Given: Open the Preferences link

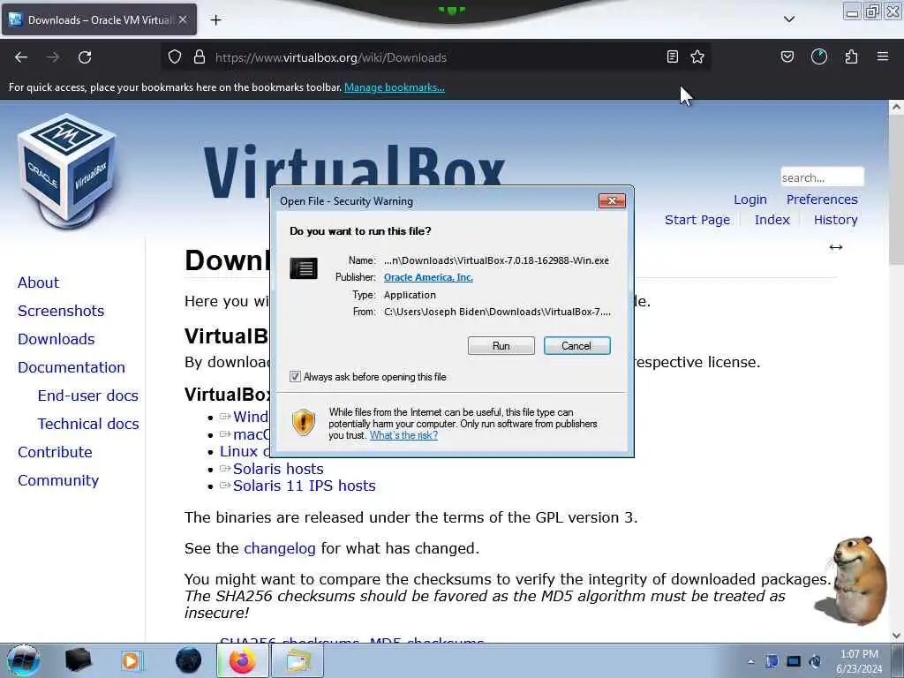Looking at the screenshot, I should (x=822, y=200).
